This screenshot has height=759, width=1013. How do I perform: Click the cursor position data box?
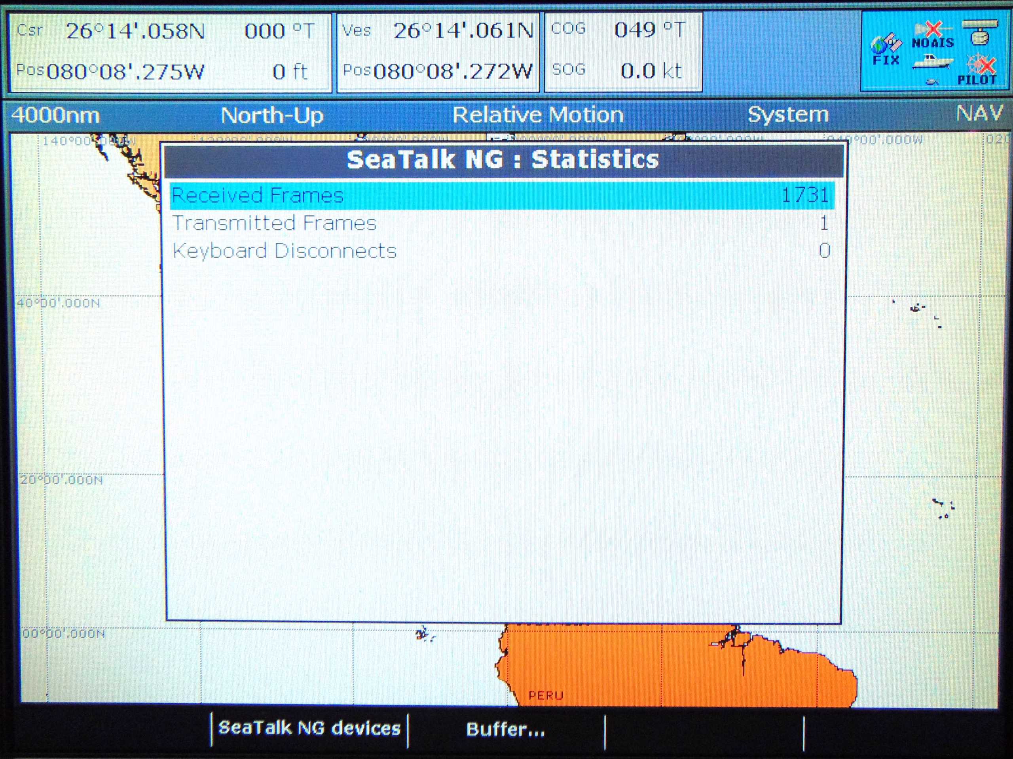click(170, 52)
